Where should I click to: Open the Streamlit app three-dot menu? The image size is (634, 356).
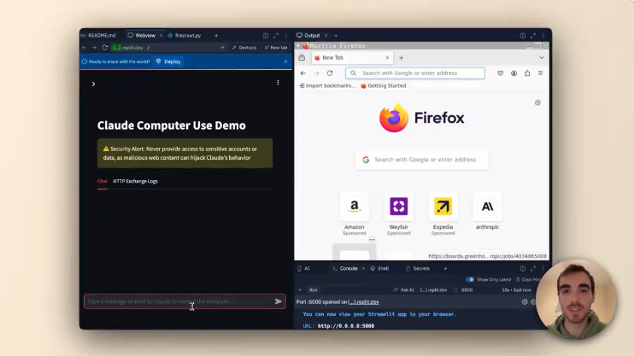coord(278,83)
